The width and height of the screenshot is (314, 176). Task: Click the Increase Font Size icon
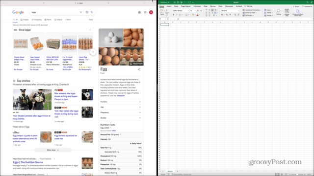198,11
